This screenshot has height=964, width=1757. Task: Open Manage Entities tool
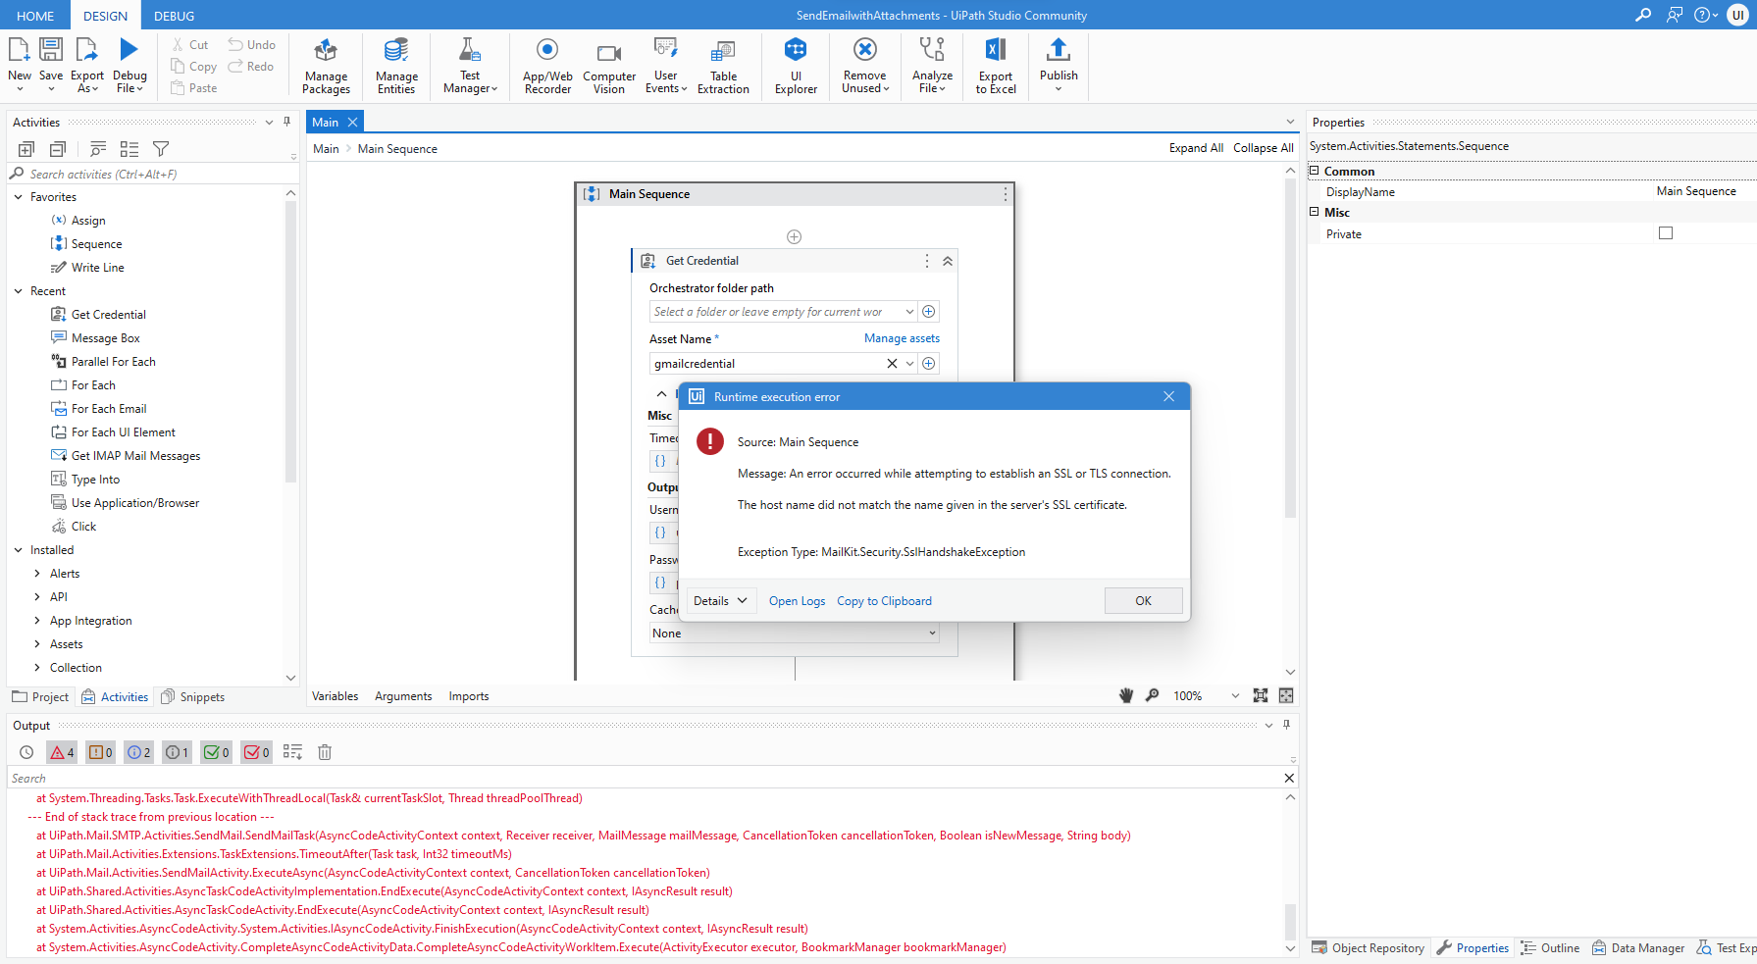396,66
